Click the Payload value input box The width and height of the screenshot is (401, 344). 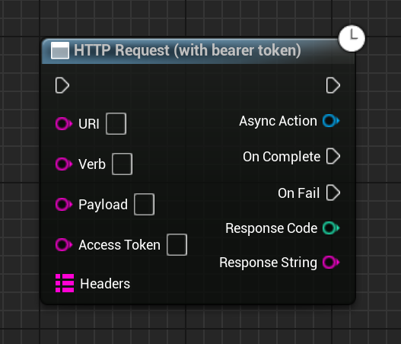(145, 205)
